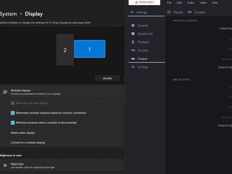Viewport: 232px width, 174px height.
Task: Click the General gear icon
Action: [x=133, y=26]
